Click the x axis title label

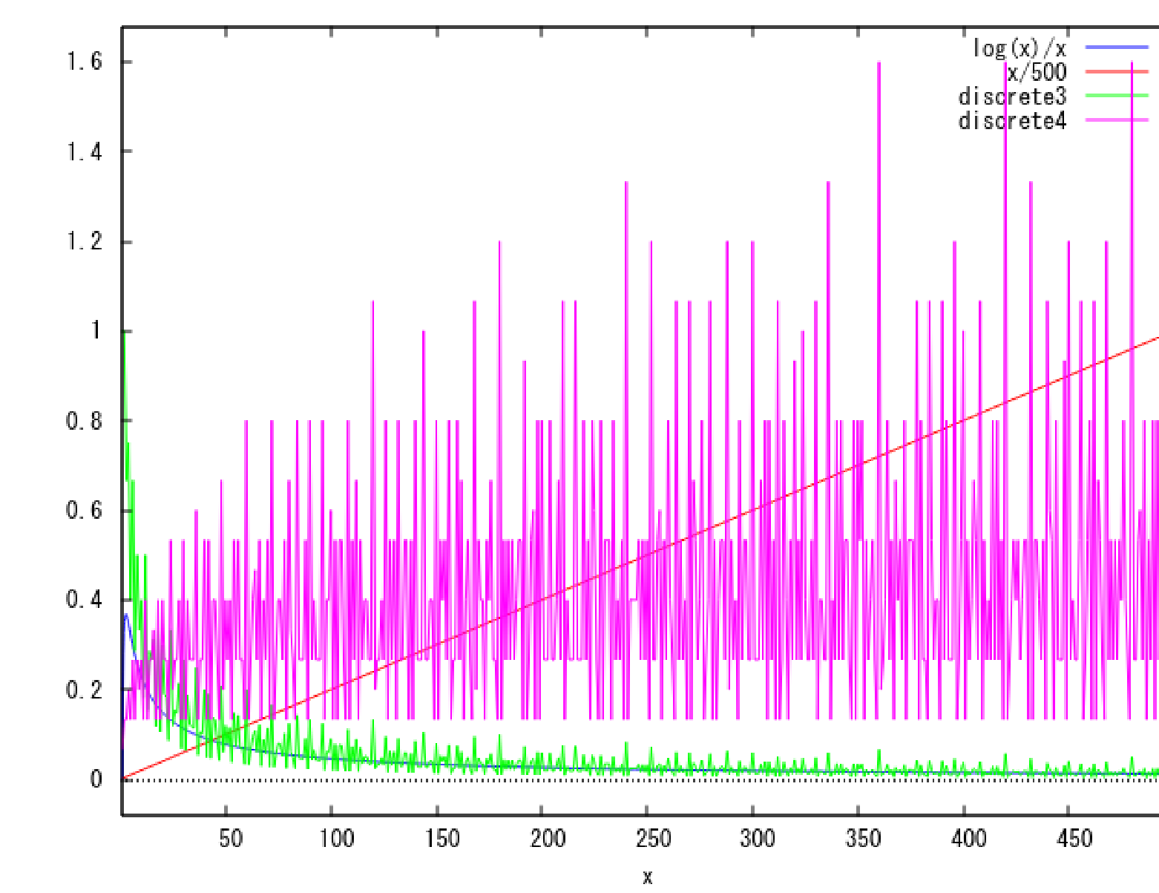pyautogui.click(x=648, y=876)
